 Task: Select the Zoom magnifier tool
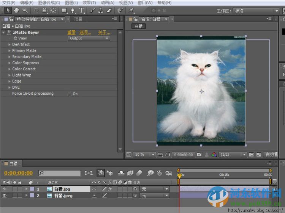point(25,10)
